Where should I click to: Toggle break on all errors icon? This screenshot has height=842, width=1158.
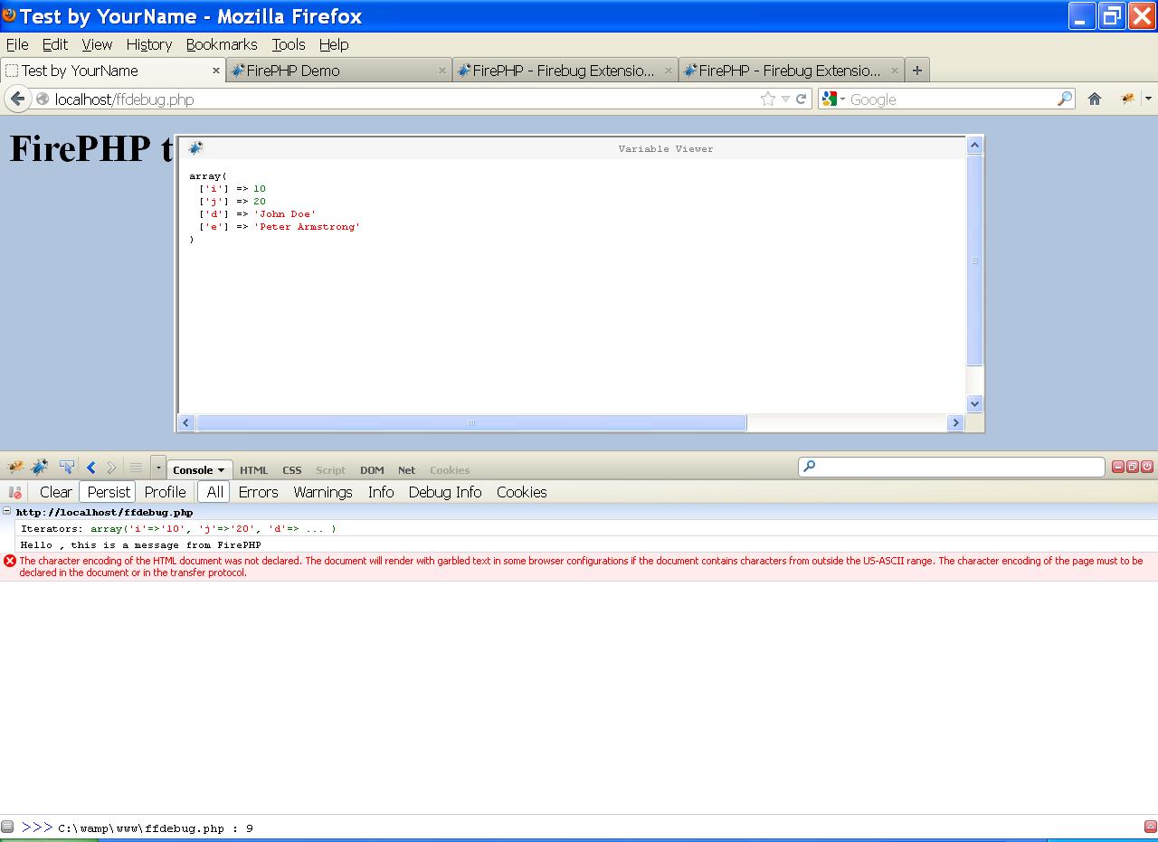point(14,492)
